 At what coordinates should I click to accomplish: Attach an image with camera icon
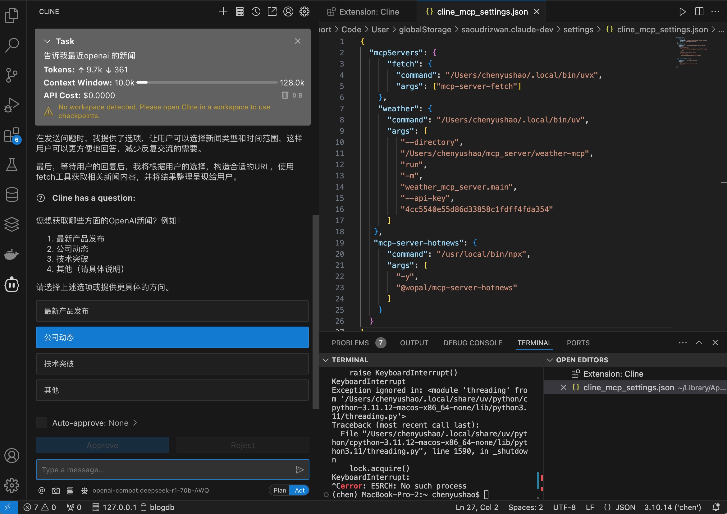click(x=56, y=491)
